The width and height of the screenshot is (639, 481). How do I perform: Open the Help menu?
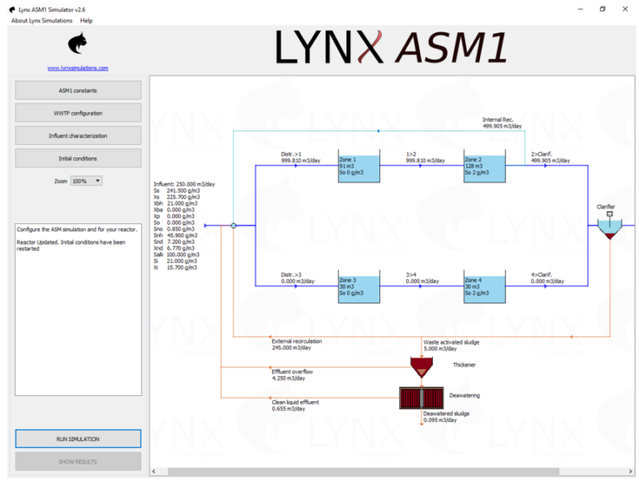click(x=86, y=20)
